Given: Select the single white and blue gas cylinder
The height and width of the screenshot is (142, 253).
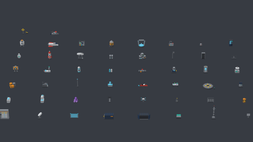Looking at the screenshot, I should (79, 69).
